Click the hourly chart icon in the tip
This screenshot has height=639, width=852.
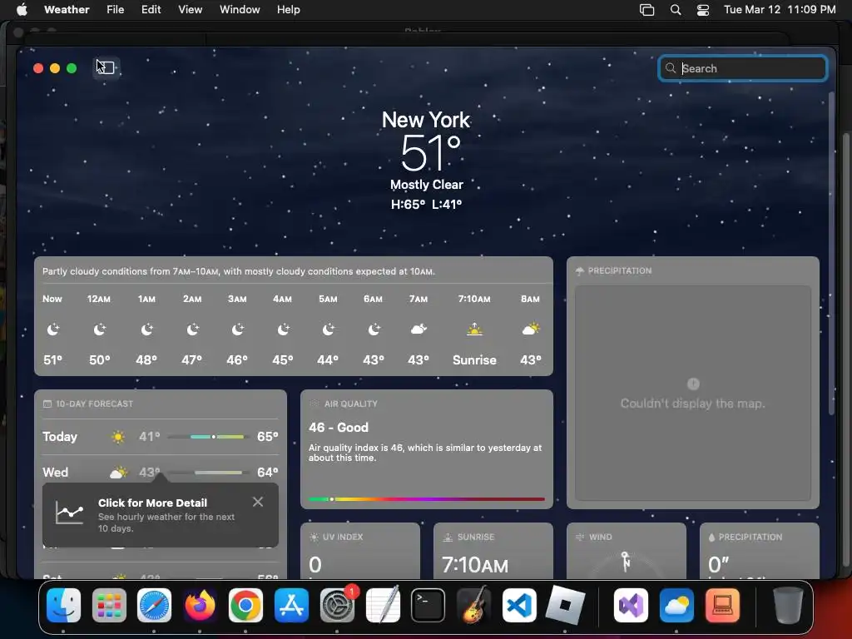tap(70, 513)
